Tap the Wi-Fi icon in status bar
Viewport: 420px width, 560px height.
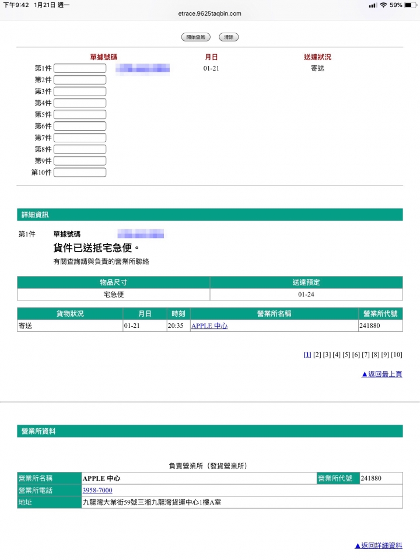tap(383, 5)
